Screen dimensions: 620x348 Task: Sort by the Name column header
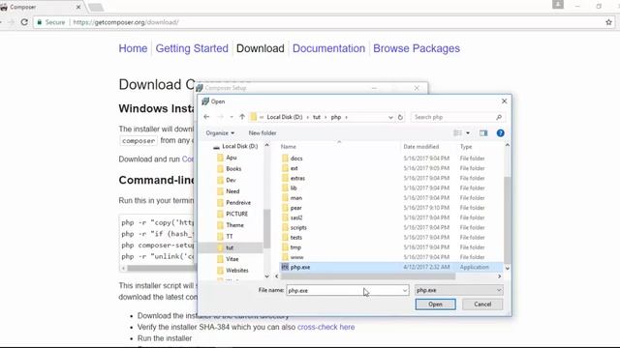pyautogui.click(x=289, y=146)
